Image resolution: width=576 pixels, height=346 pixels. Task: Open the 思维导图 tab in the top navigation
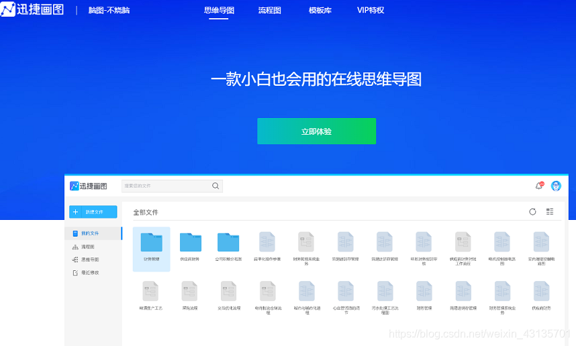pyautogui.click(x=219, y=10)
